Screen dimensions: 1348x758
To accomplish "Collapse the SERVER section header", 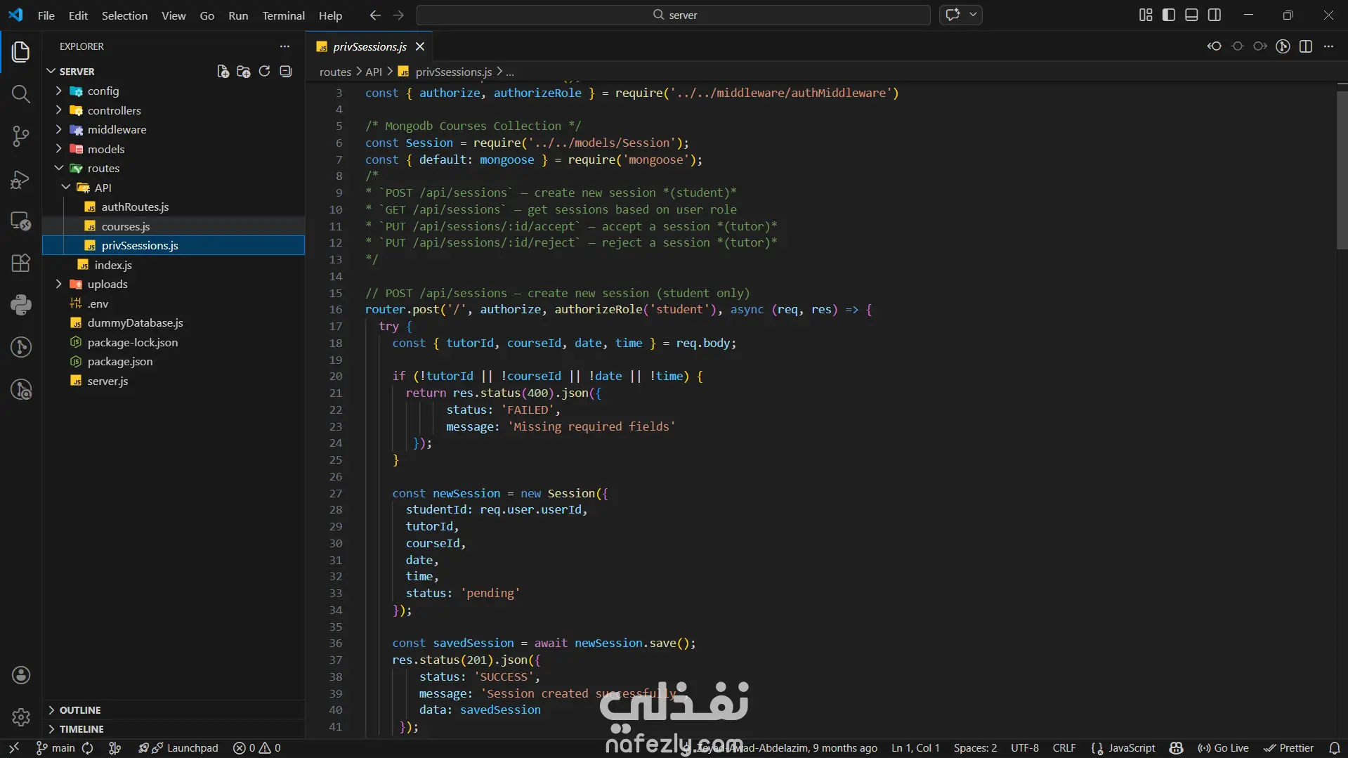I will [x=77, y=72].
